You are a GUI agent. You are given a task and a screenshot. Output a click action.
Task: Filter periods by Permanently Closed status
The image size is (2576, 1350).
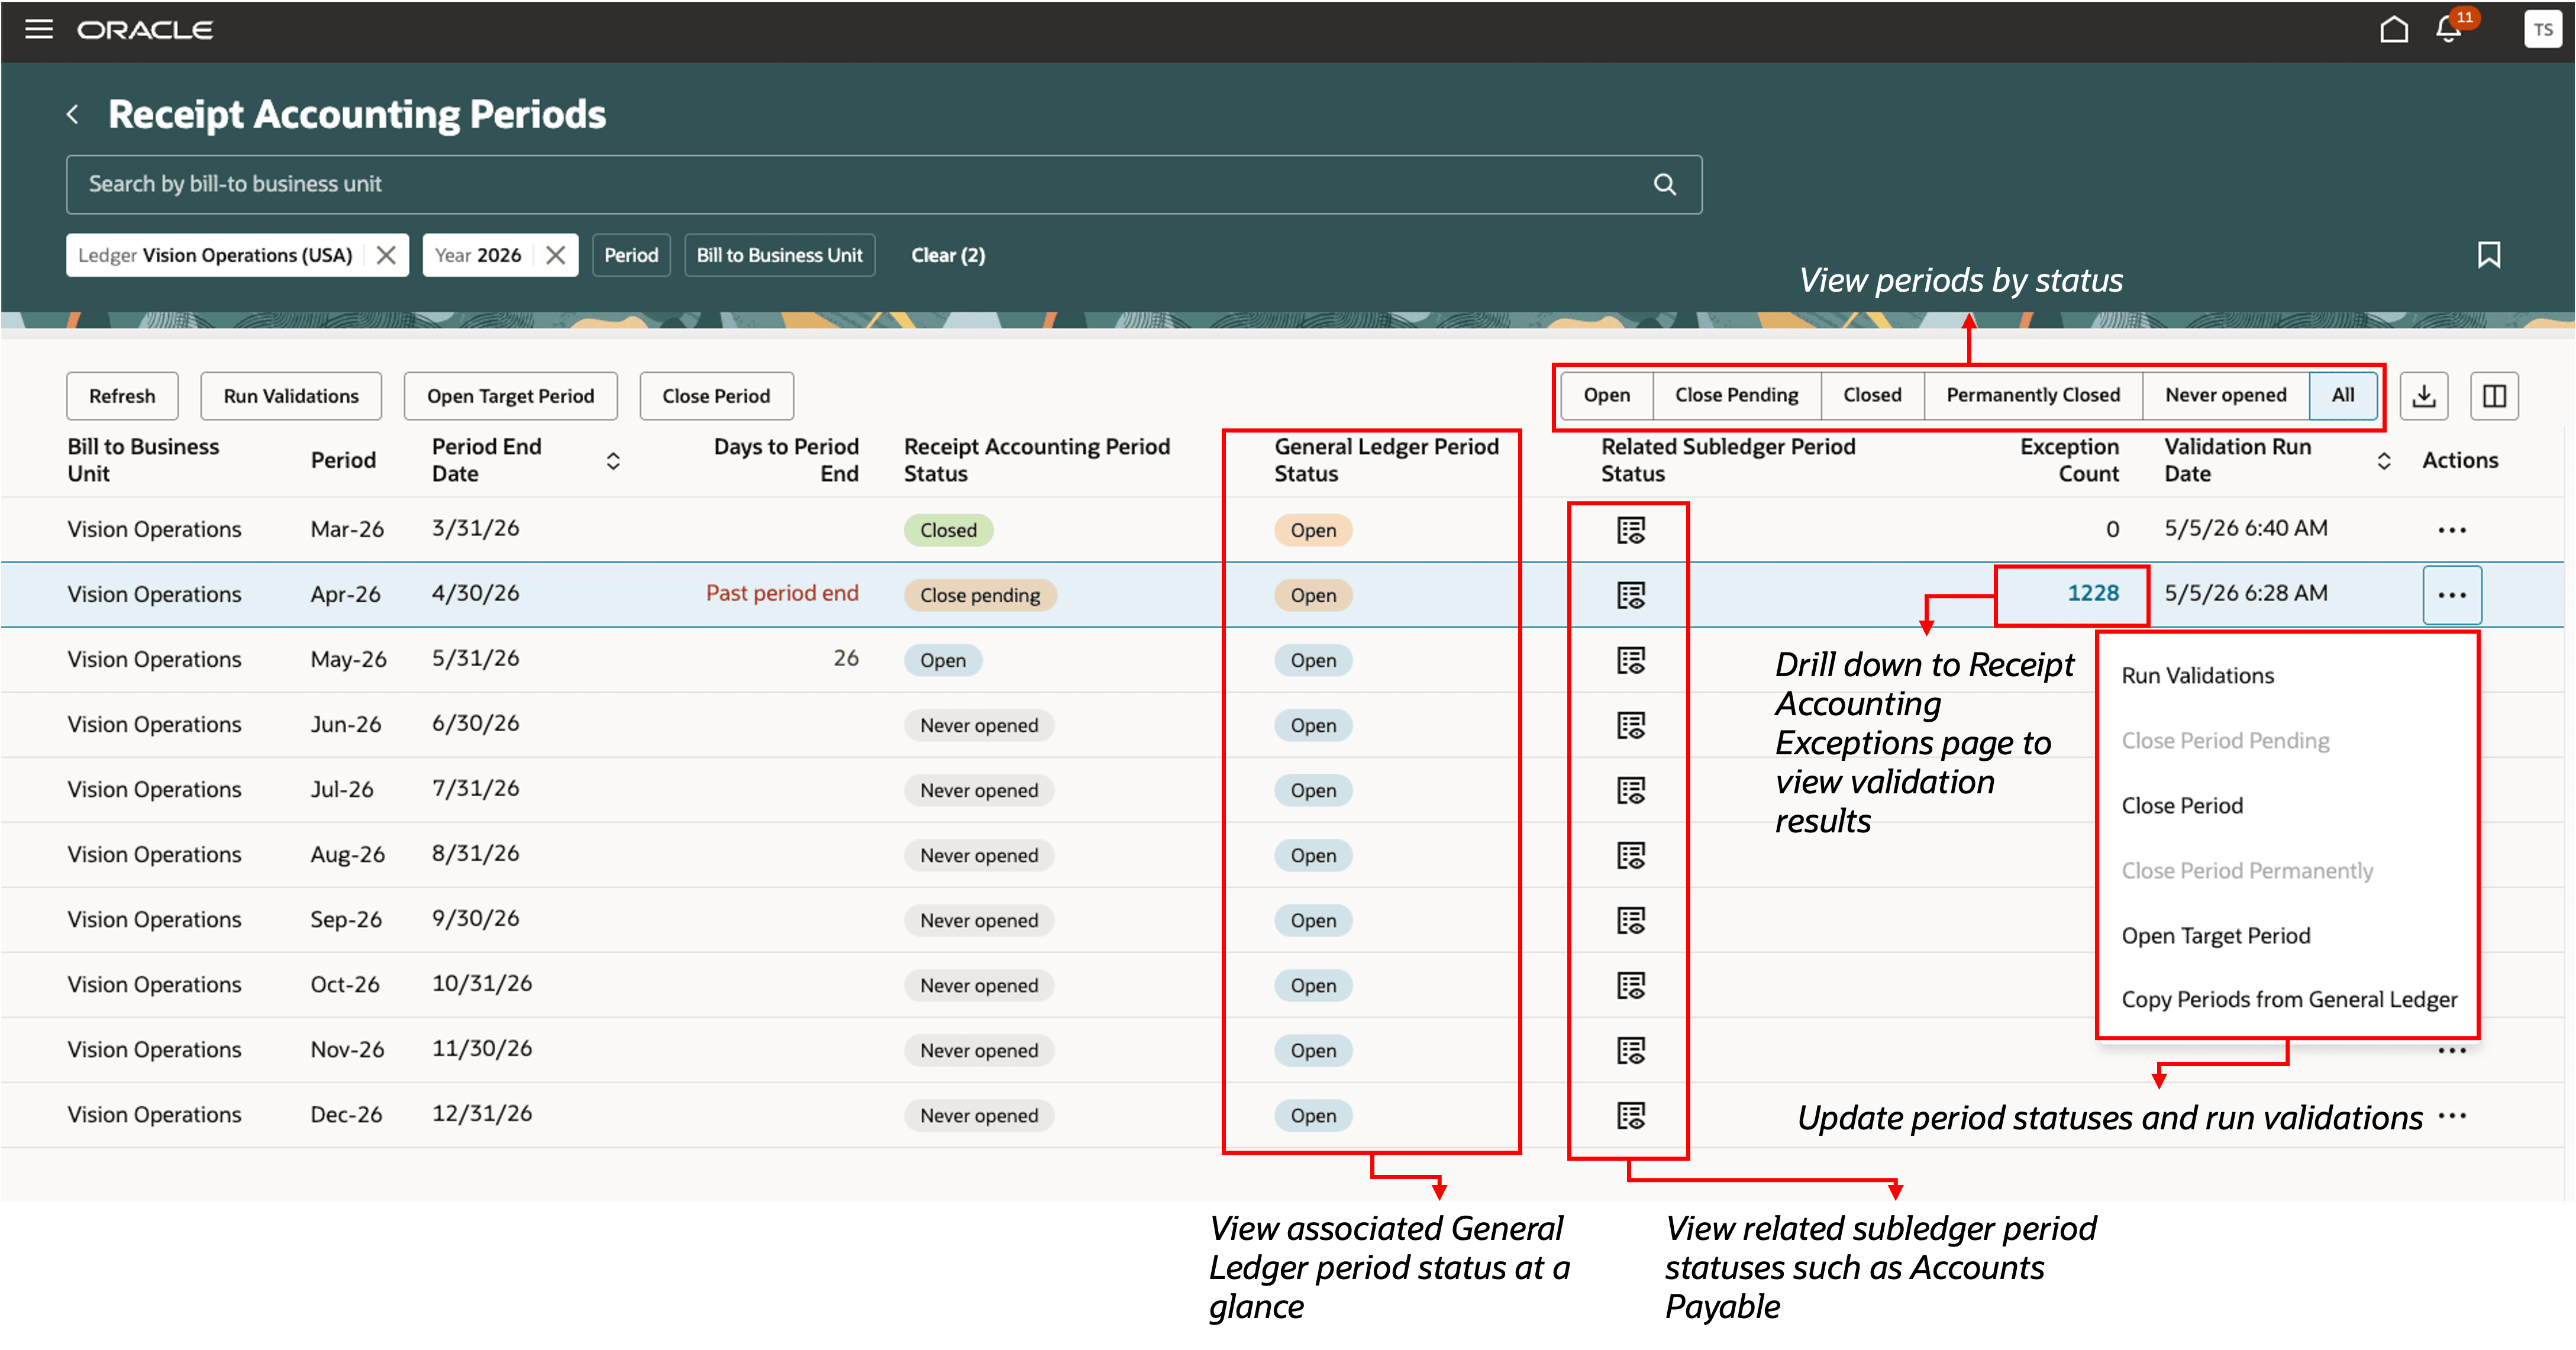point(2032,395)
